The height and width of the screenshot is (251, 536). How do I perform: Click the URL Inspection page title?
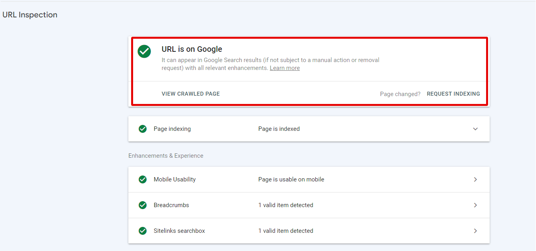point(30,15)
